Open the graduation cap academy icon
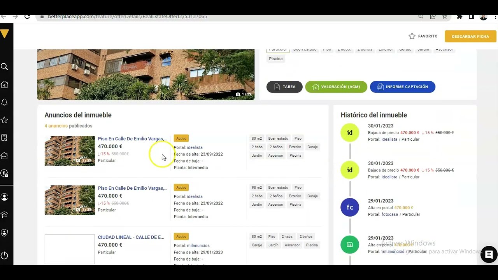Screen dimensions: 498x280 [4, 215]
